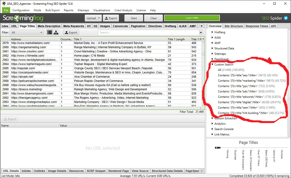
Task: Select Custom Search All (21469) entry
Action: 231,70
